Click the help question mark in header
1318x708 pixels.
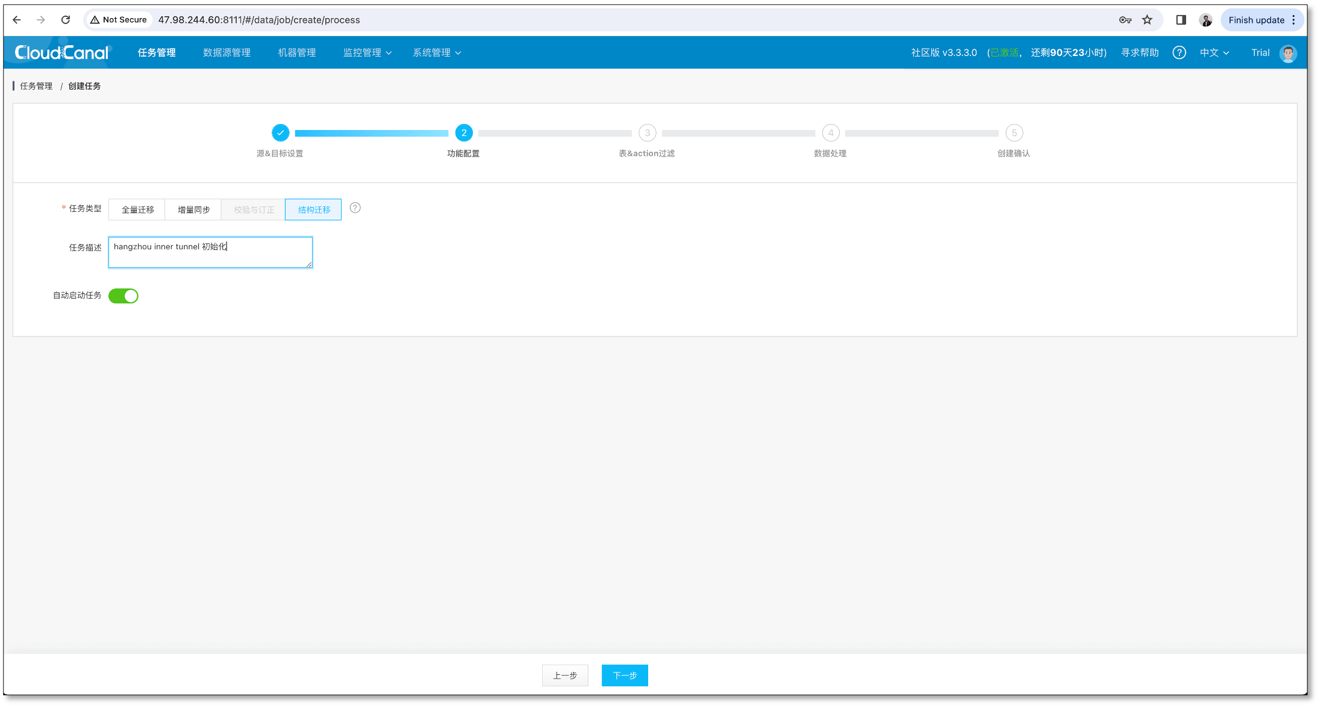coord(1179,53)
